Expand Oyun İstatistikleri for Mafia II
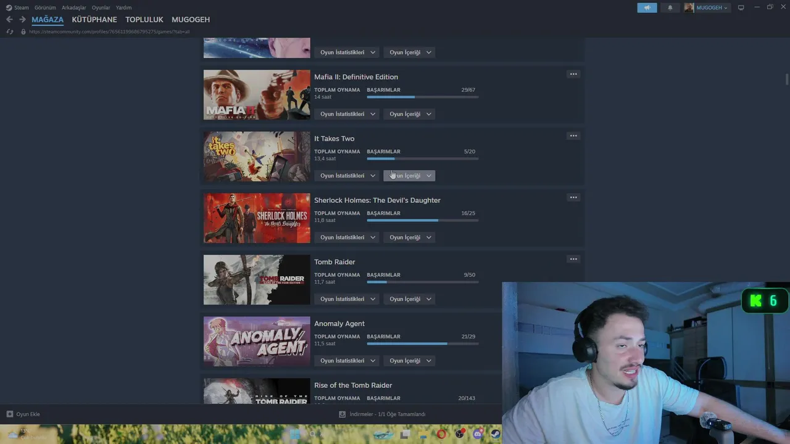790x444 pixels. tap(347, 114)
